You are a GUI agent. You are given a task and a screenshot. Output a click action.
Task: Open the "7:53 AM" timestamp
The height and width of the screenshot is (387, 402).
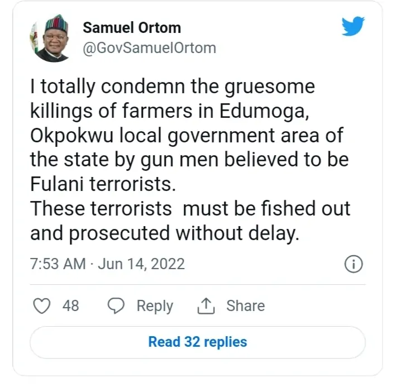coord(58,264)
